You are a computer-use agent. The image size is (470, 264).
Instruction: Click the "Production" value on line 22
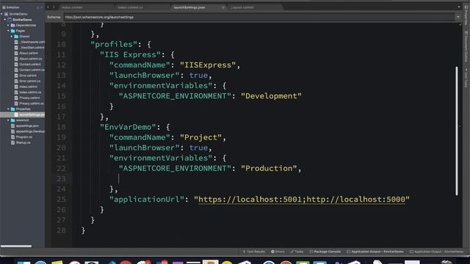coord(269,169)
